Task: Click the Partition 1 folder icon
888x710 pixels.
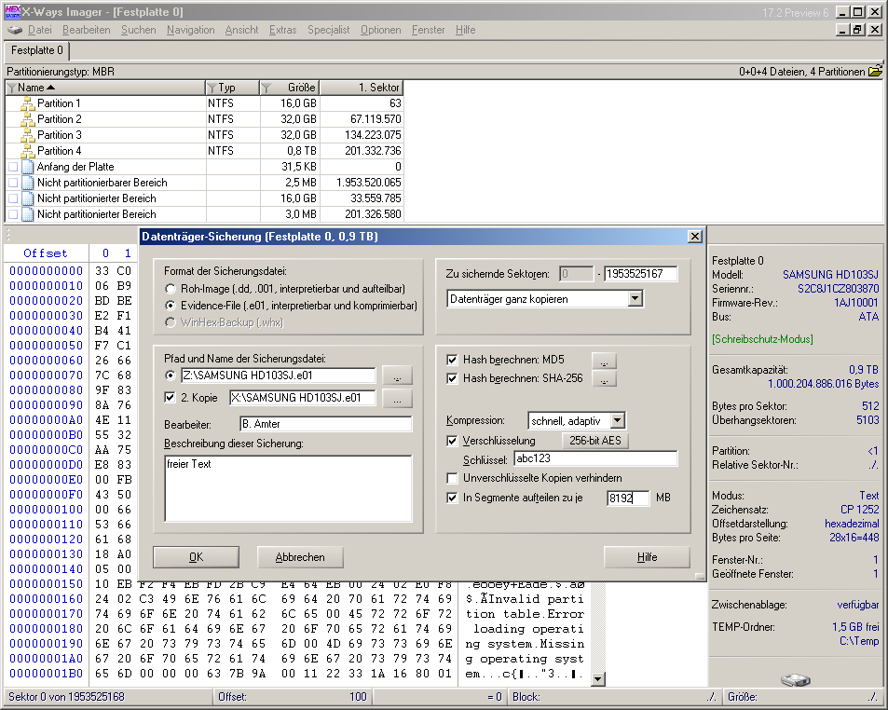Action: click(x=27, y=103)
